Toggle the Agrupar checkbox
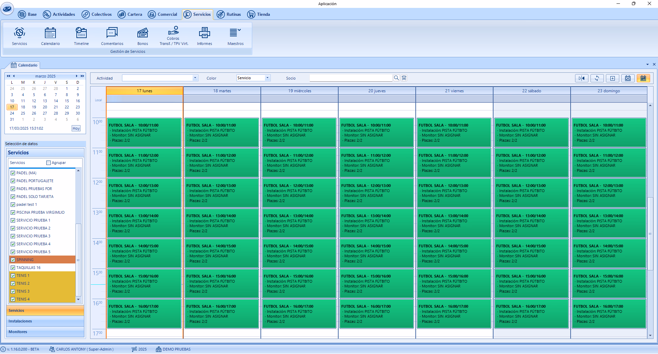658x354 pixels. pyautogui.click(x=48, y=163)
